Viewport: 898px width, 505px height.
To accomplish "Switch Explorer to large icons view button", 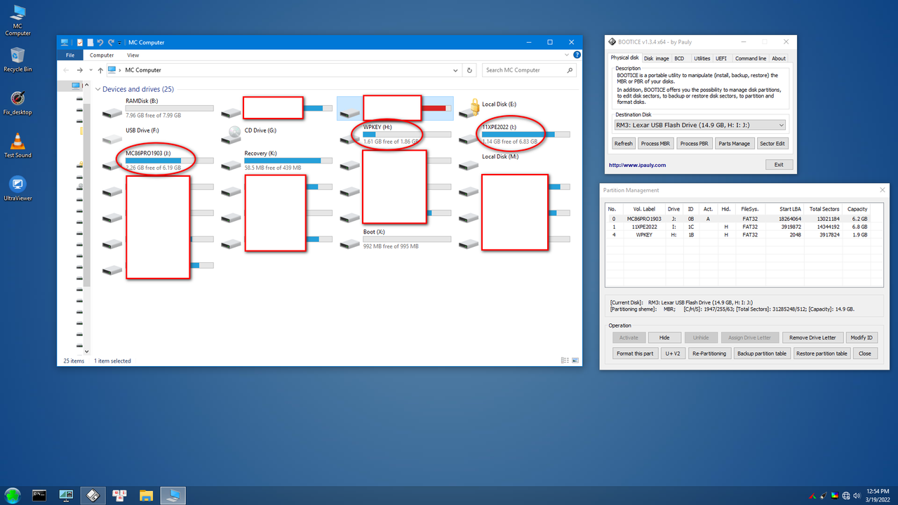I will (576, 361).
